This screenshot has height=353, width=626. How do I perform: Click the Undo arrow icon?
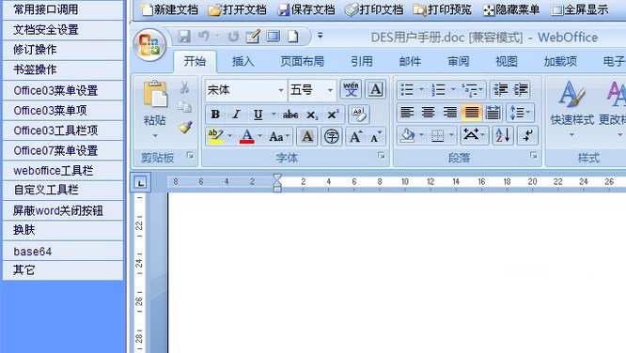(x=204, y=37)
